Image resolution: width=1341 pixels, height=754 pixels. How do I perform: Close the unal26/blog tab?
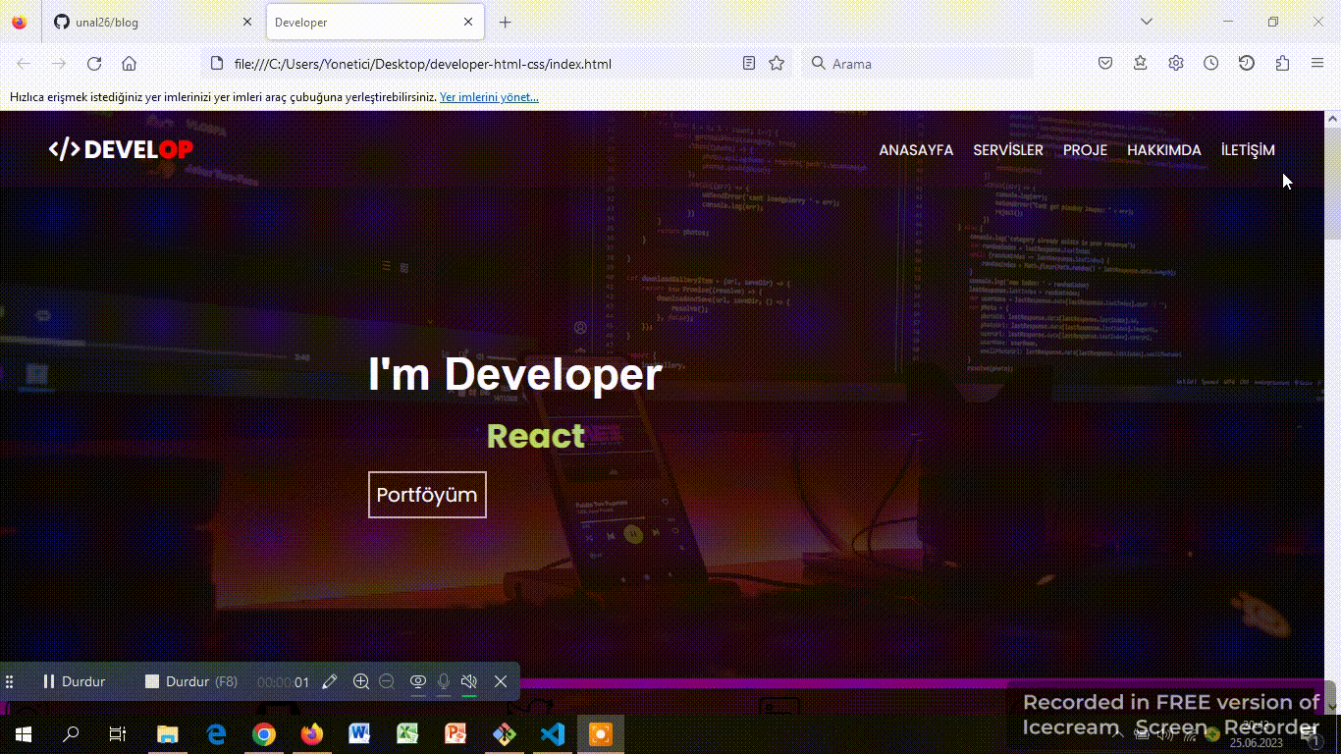(246, 22)
